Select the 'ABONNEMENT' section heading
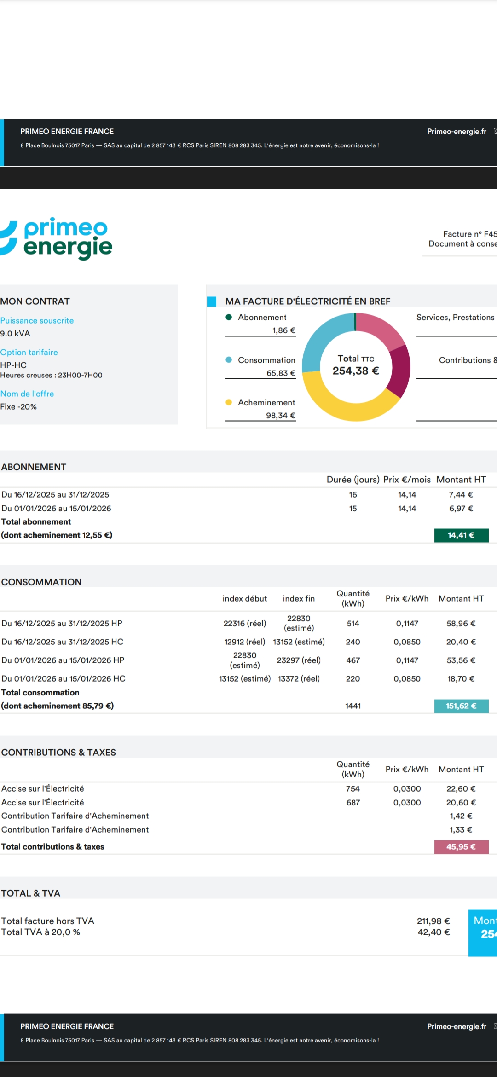This screenshot has height=1077, width=497. 34,467
